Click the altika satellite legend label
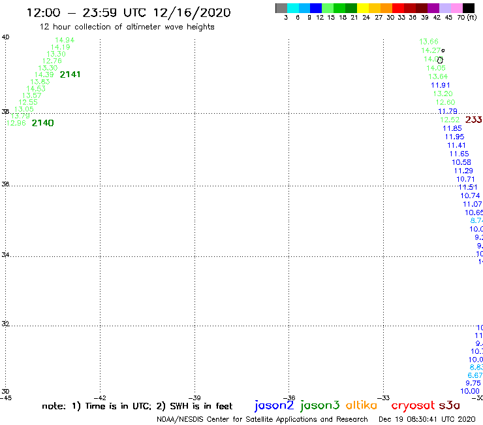 pyautogui.click(x=362, y=405)
